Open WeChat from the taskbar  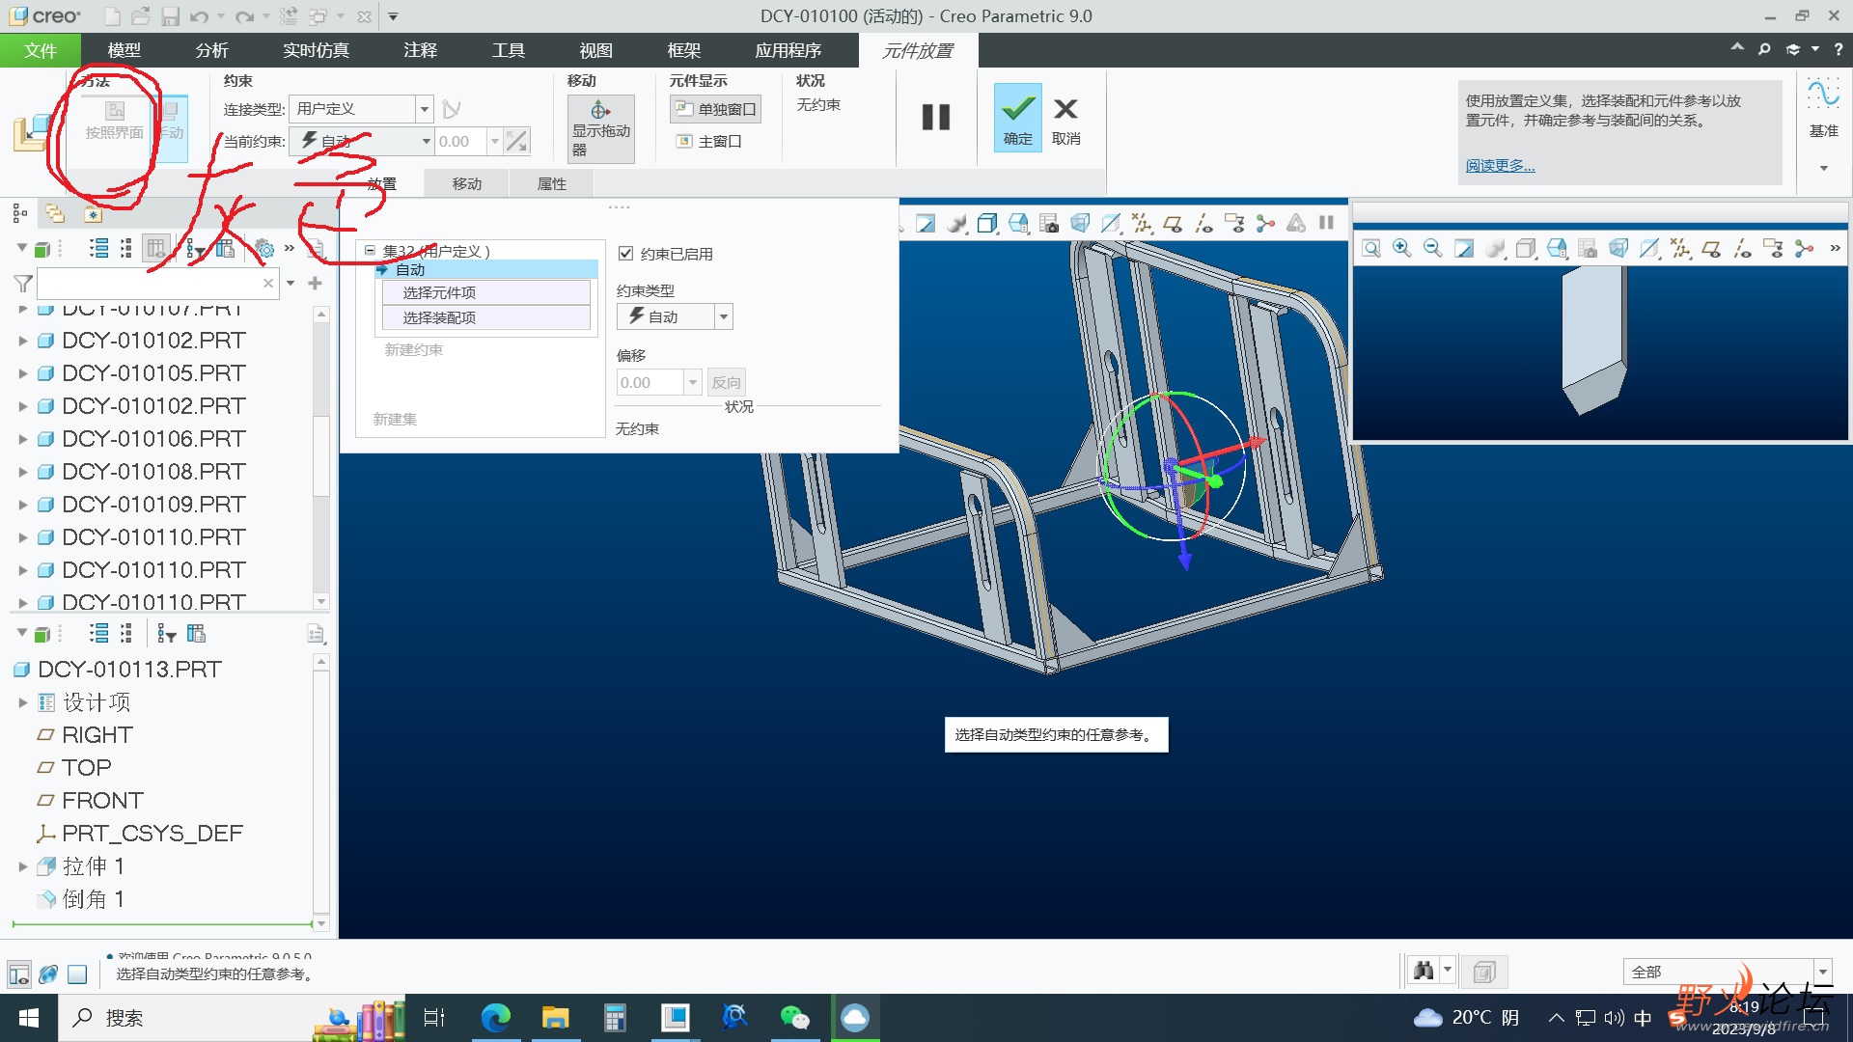coord(794,1017)
